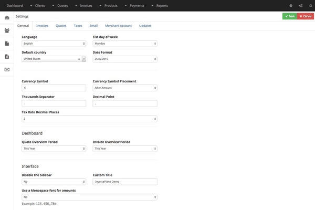Viewport: 315px width, 210px height.
Task: Expand the Language dropdown
Action: pos(54,44)
